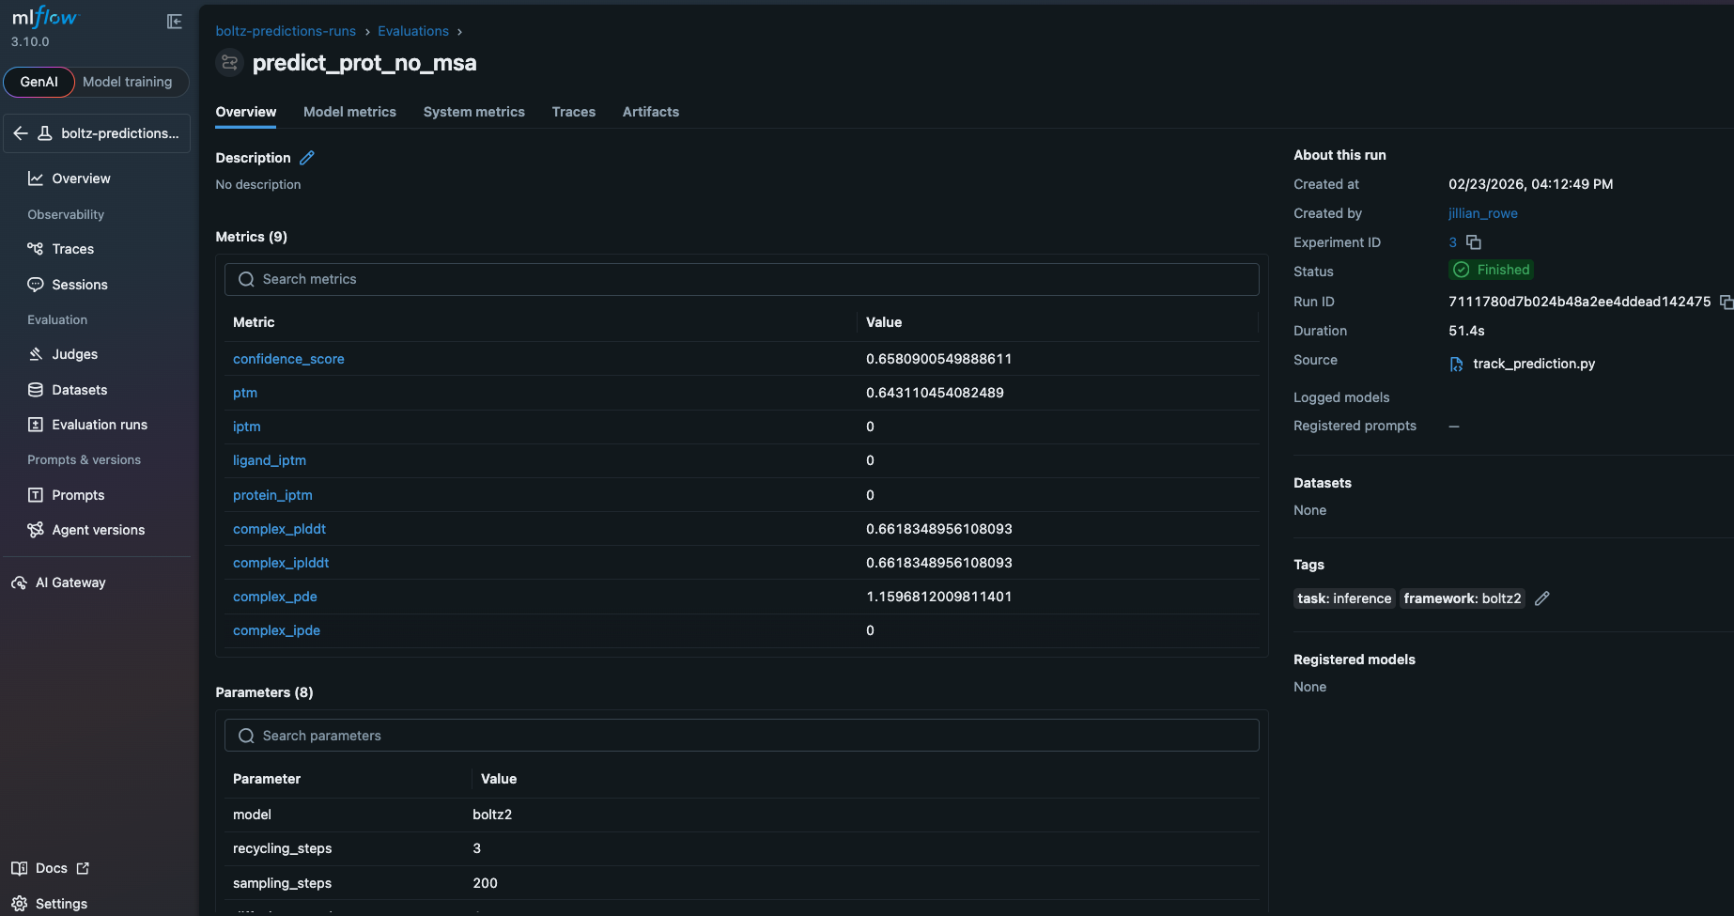The height and width of the screenshot is (916, 1734).
Task: Navigate to boltz-predictions-runs via breadcrumb
Action: click(x=286, y=30)
